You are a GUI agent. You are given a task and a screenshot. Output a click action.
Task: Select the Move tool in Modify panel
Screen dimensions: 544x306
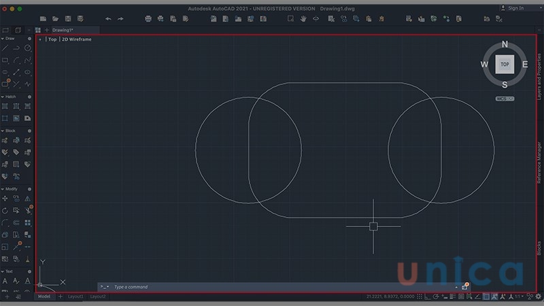(5, 199)
